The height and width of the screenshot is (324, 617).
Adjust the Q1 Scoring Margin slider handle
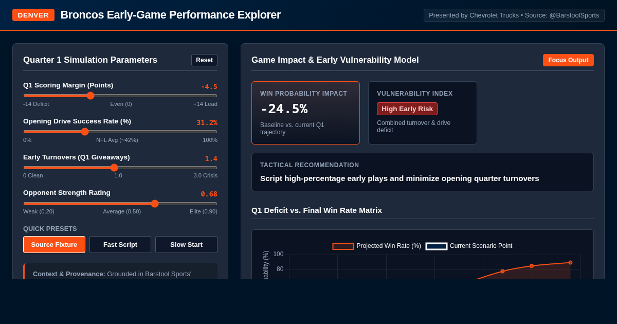pyautogui.click(x=90, y=96)
